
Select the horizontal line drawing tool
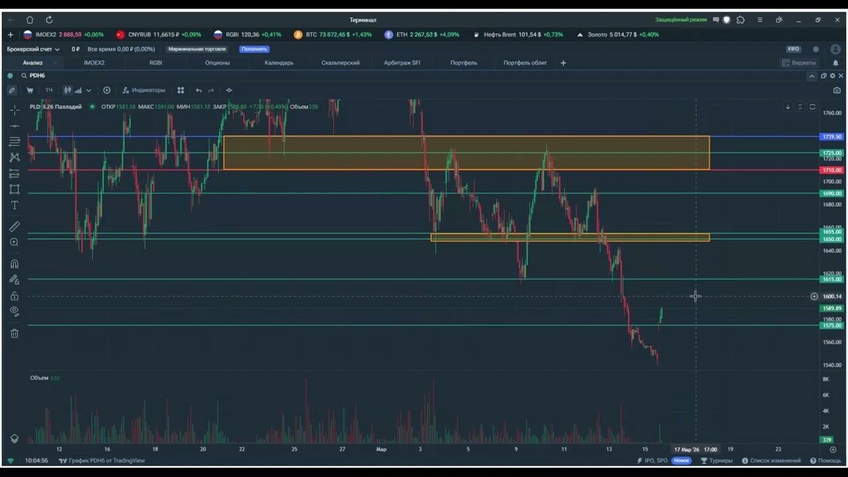(15, 125)
